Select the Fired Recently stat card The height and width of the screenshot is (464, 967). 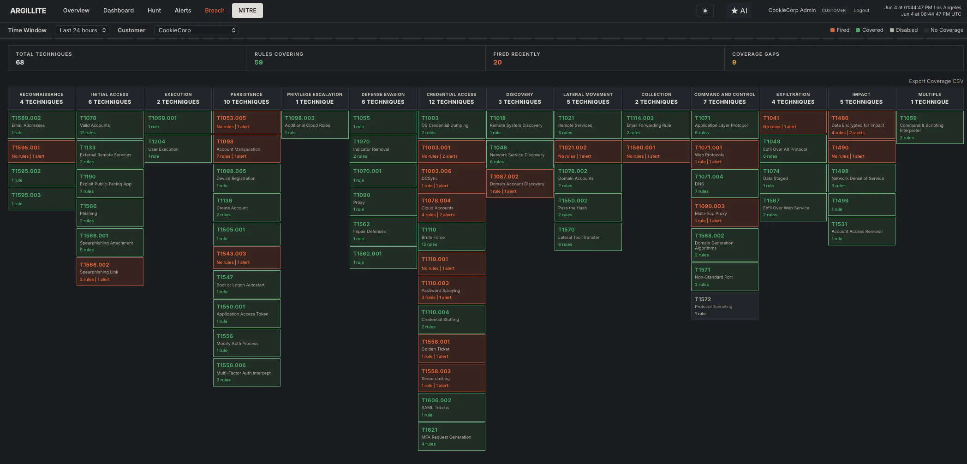[605, 58]
